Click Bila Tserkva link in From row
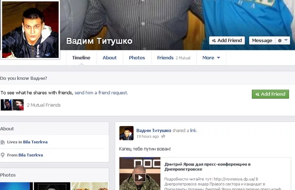This screenshot has height=190, width=295. pos(31,155)
